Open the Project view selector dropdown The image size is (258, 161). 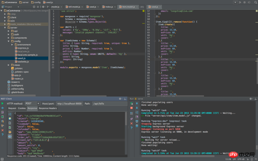coord(18,7)
